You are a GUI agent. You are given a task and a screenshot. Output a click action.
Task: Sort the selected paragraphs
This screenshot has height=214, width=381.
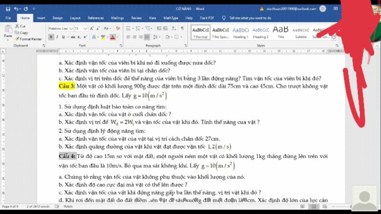click(x=174, y=29)
